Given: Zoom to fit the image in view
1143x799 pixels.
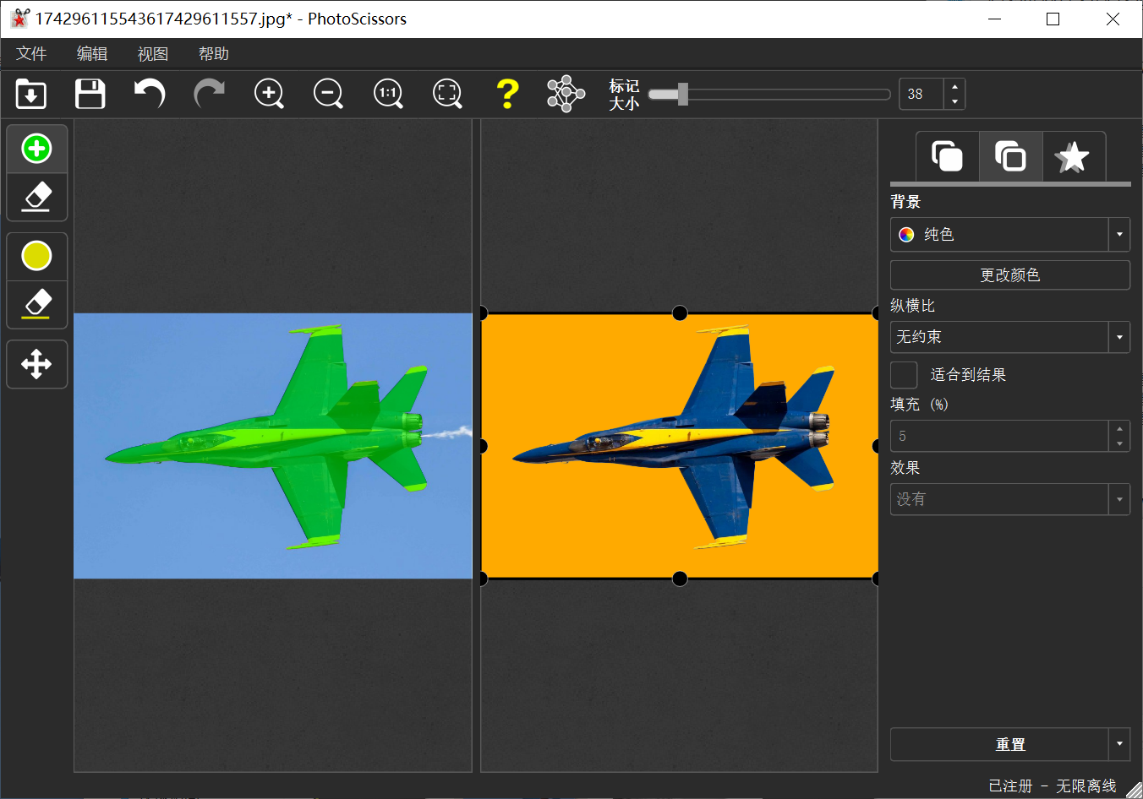Looking at the screenshot, I should point(447,94).
